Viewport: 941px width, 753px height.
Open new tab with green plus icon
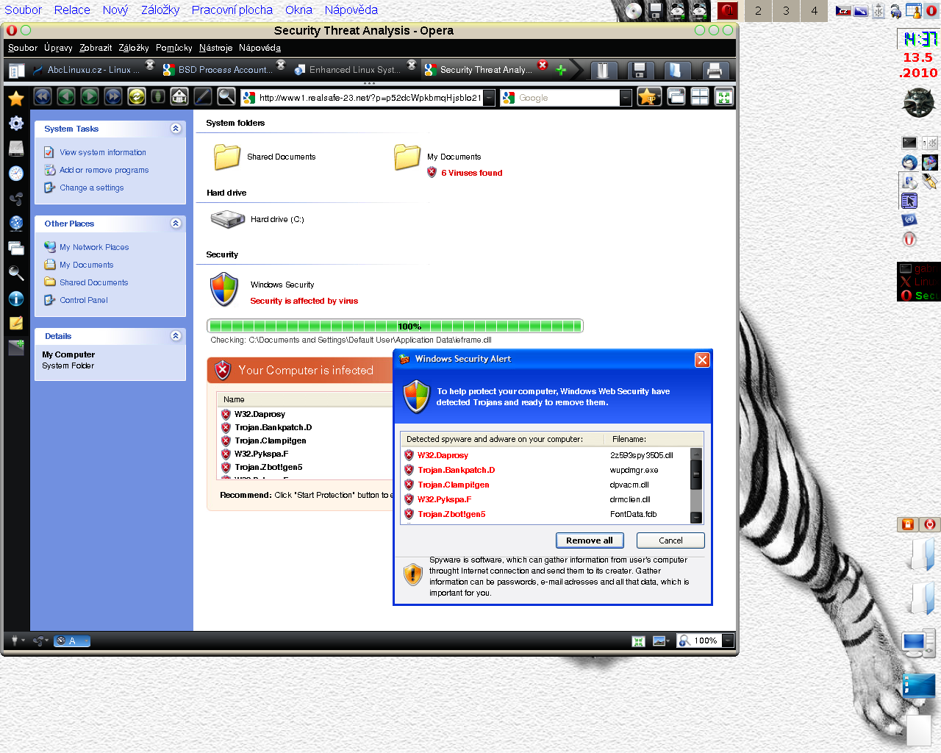tap(561, 70)
